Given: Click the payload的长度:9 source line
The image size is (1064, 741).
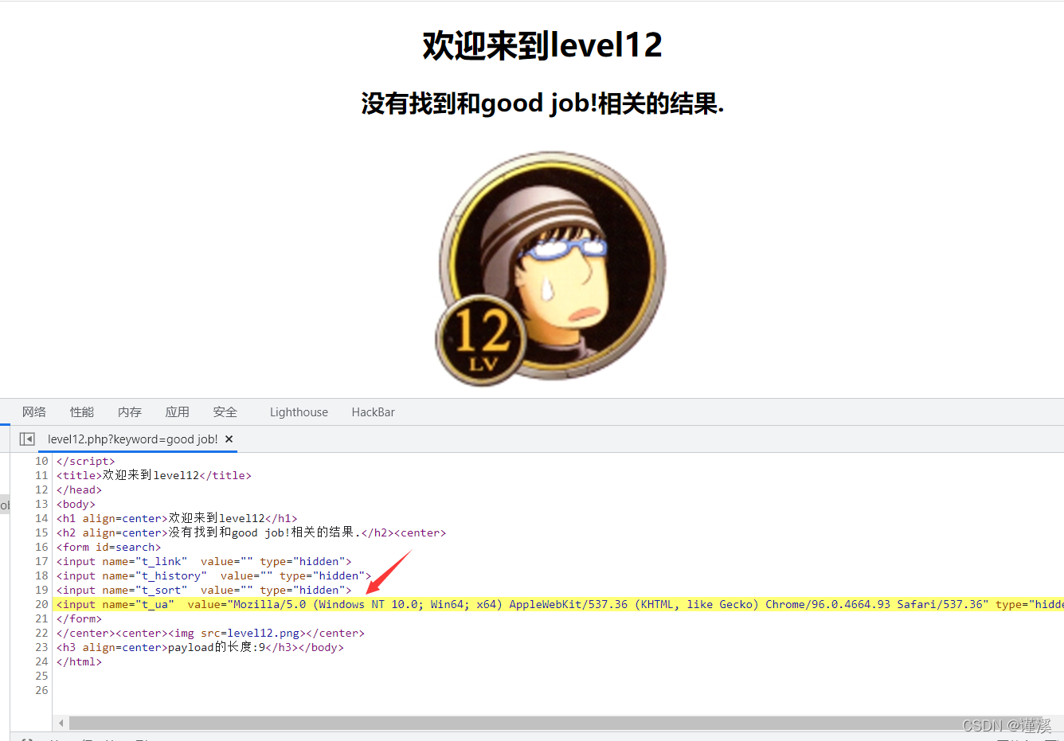Looking at the screenshot, I should (200, 647).
